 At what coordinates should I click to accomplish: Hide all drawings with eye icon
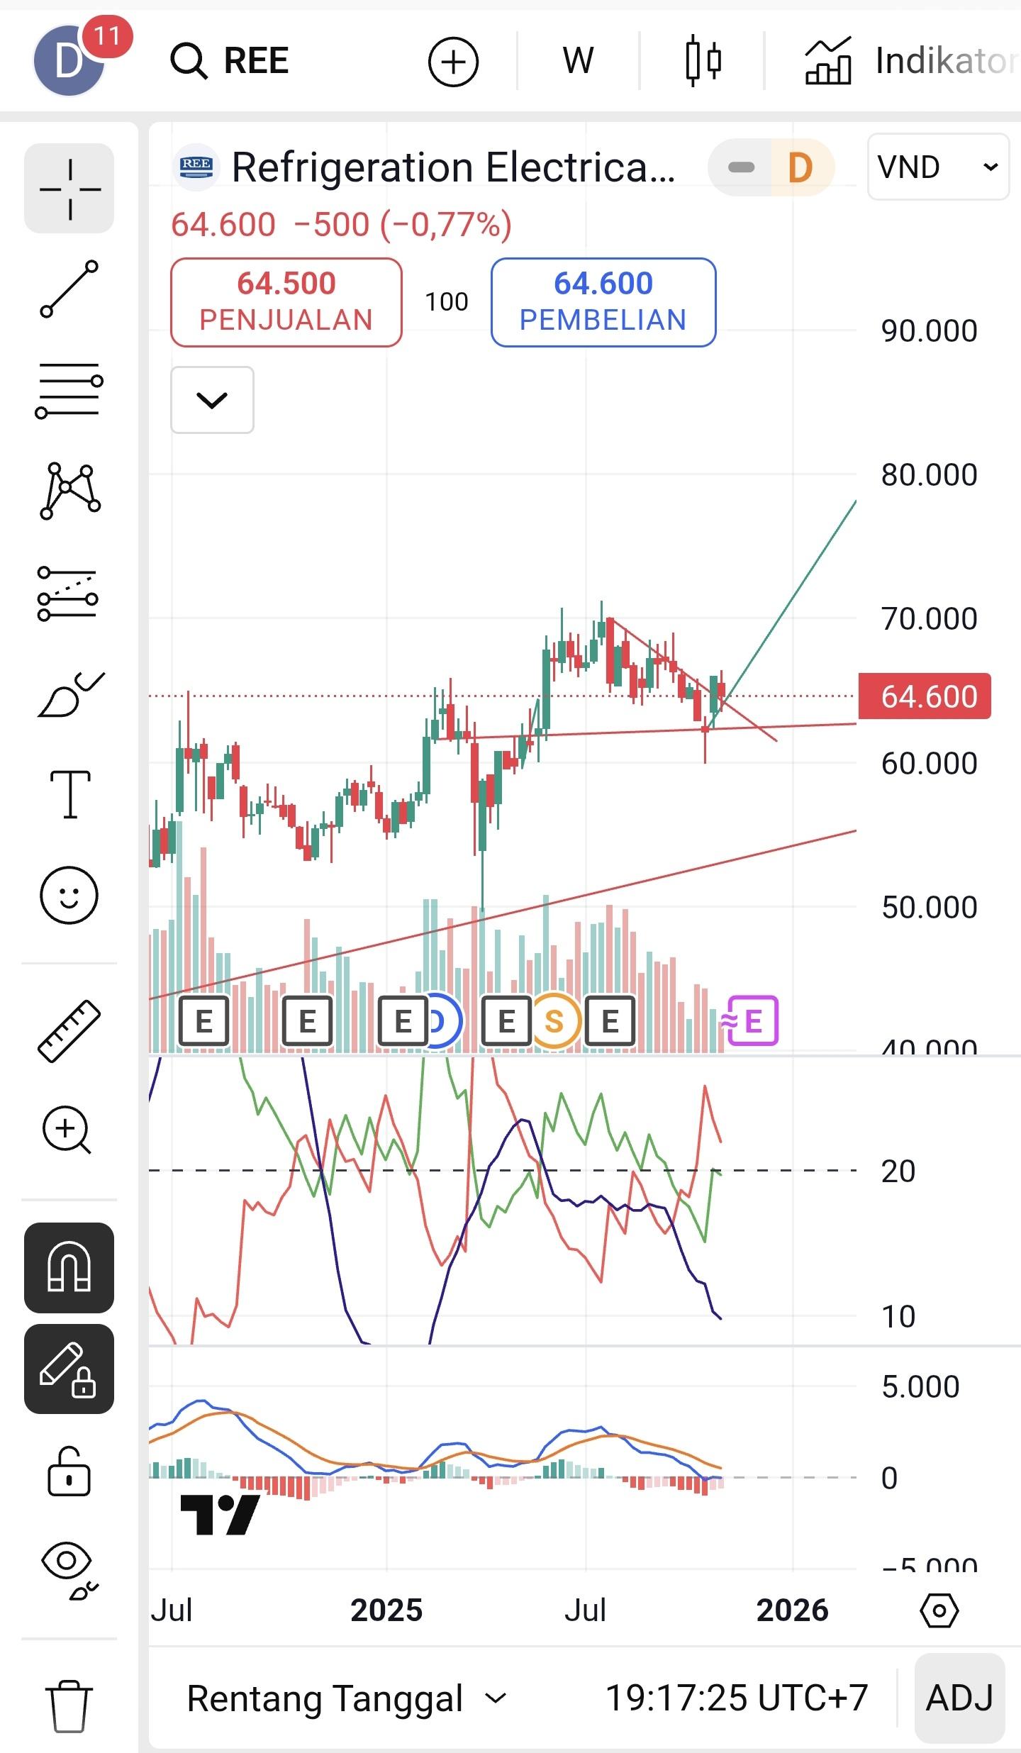click(69, 1570)
